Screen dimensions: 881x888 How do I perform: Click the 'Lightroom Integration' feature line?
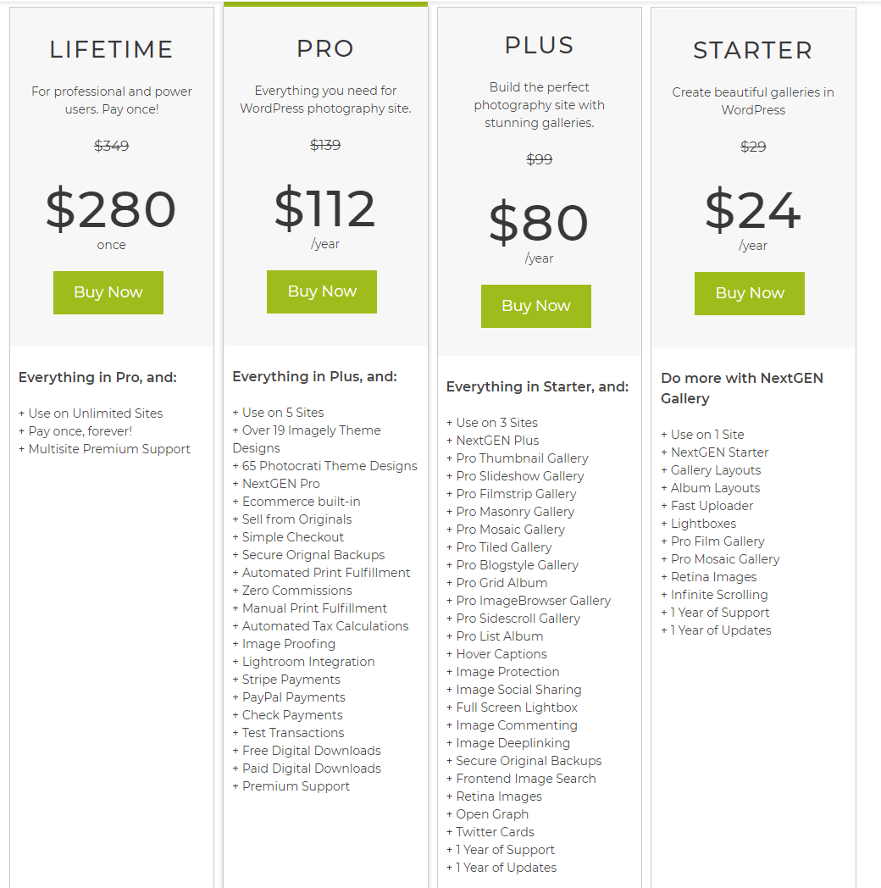point(303,662)
